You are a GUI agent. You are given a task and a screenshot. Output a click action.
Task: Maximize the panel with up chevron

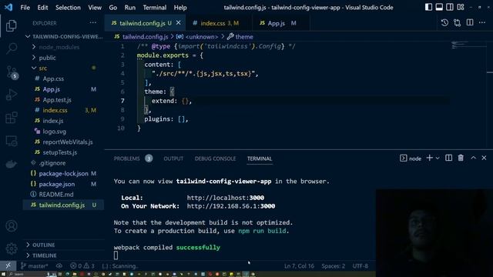473,159
